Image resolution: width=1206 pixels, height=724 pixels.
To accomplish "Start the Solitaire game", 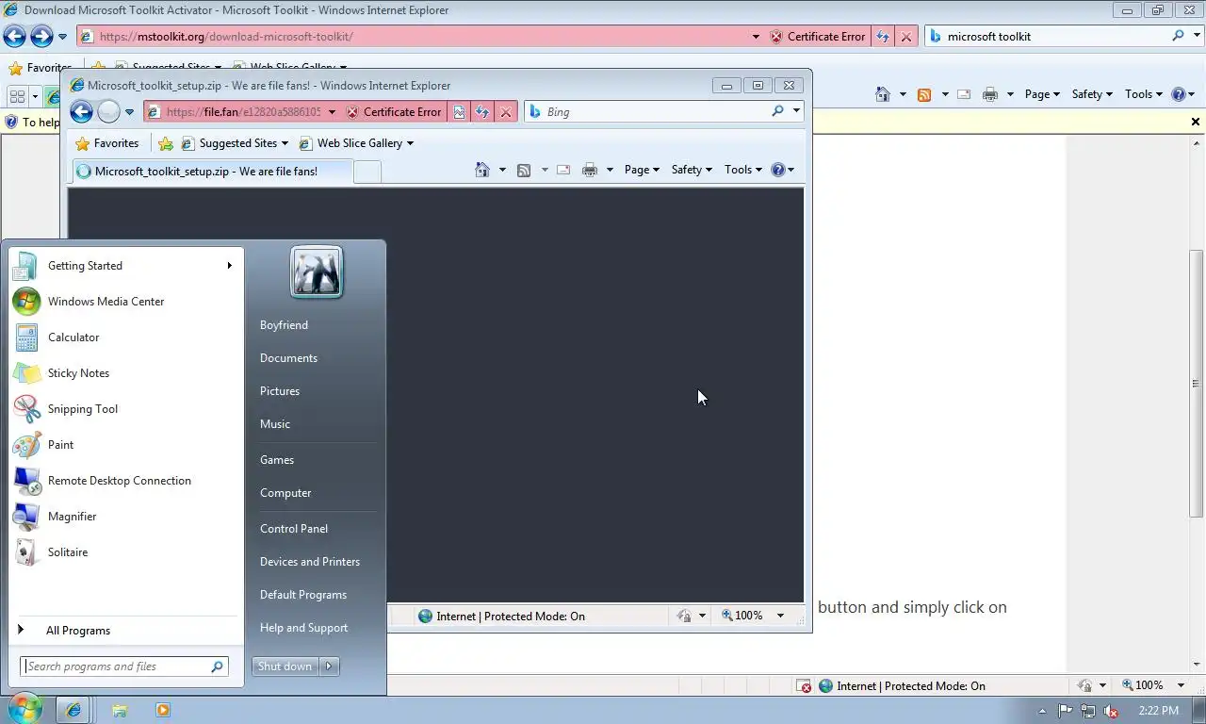I will tap(68, 552).
